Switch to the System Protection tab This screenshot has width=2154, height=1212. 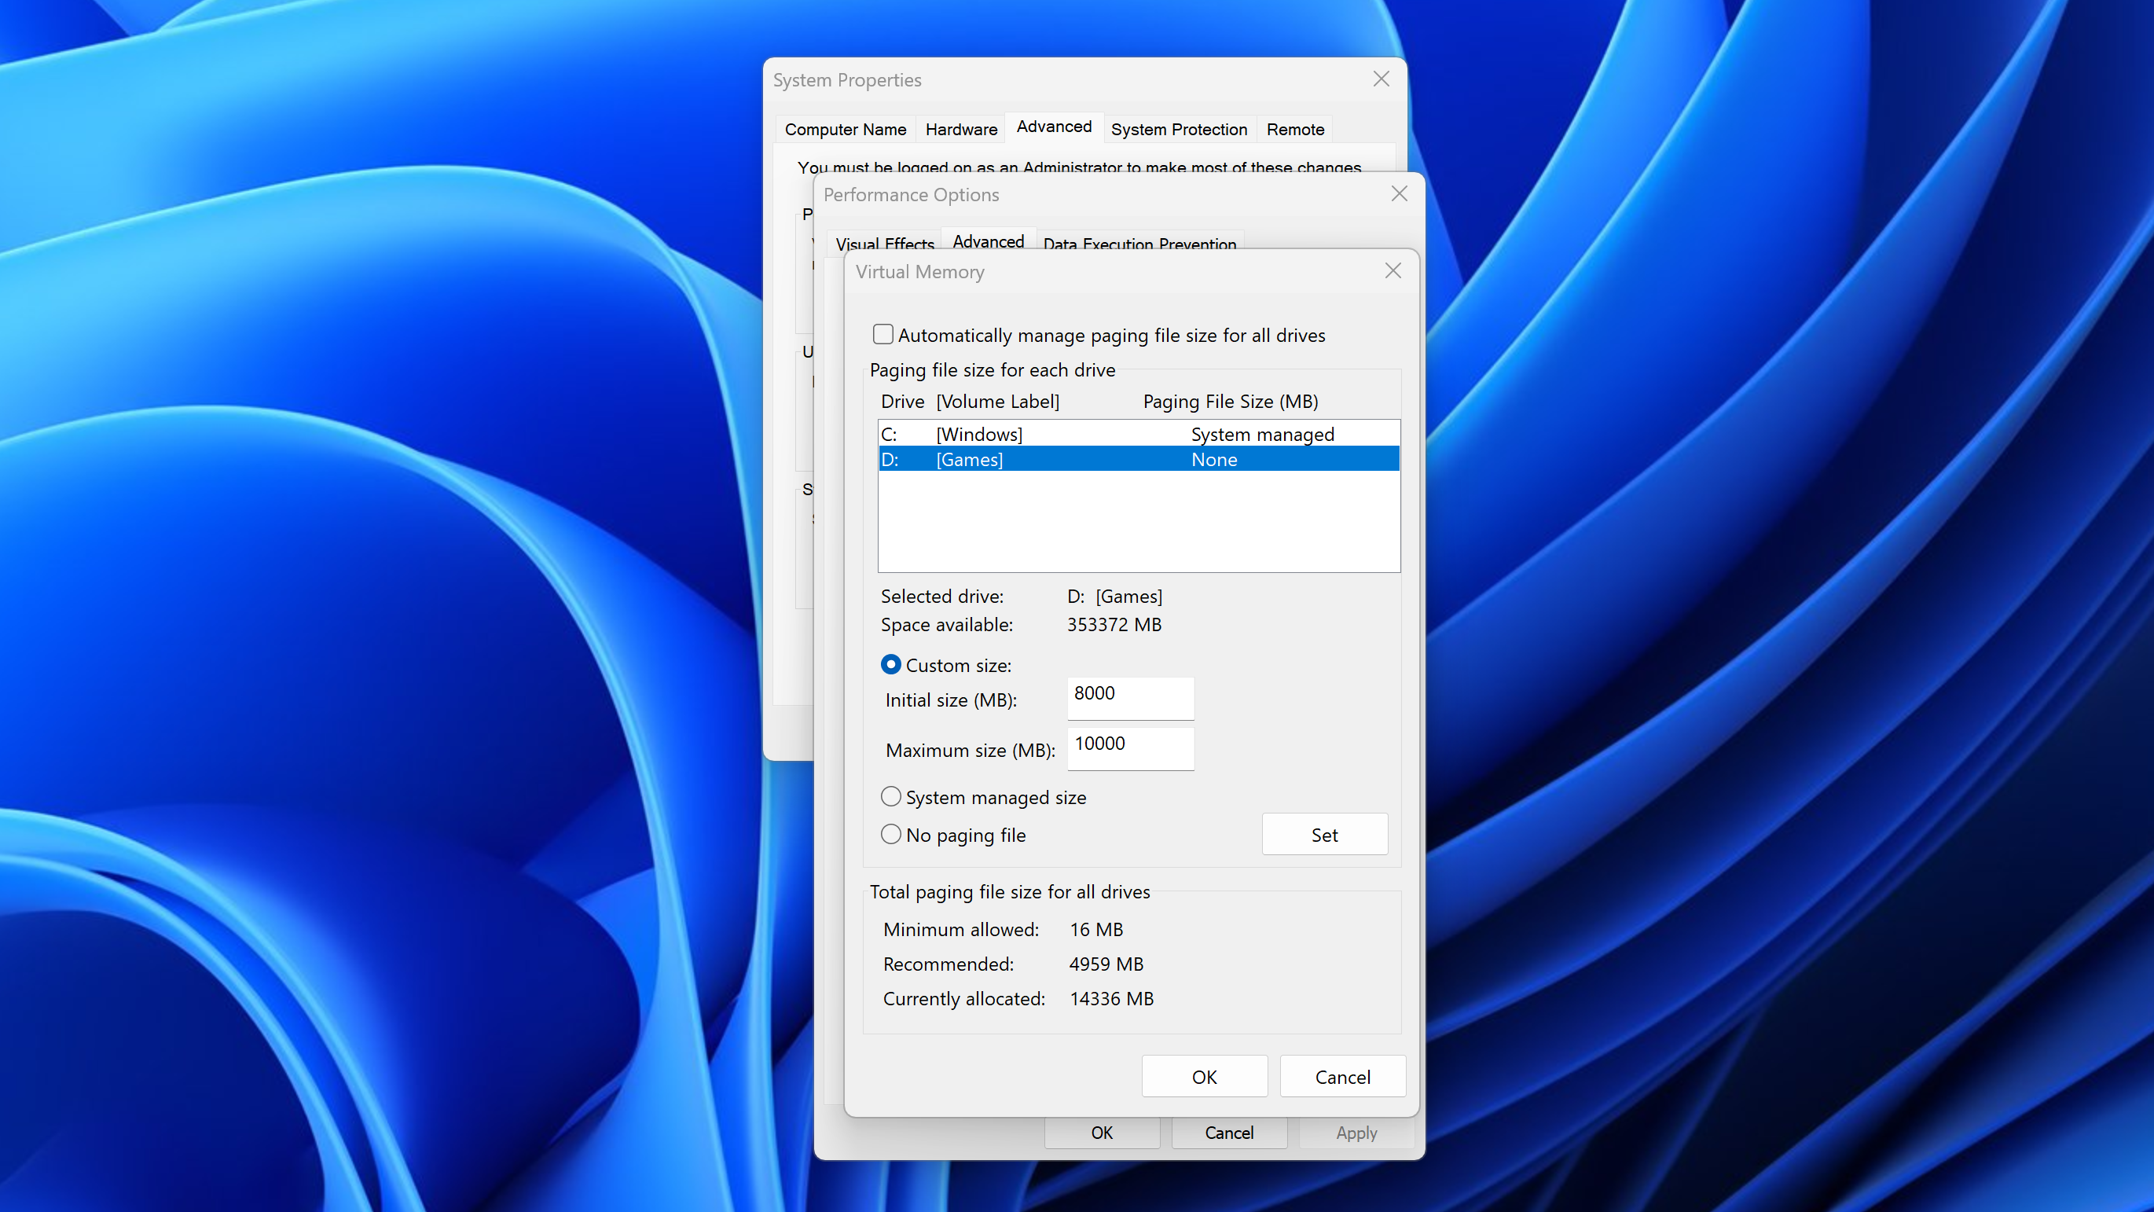click(1179, 129)
